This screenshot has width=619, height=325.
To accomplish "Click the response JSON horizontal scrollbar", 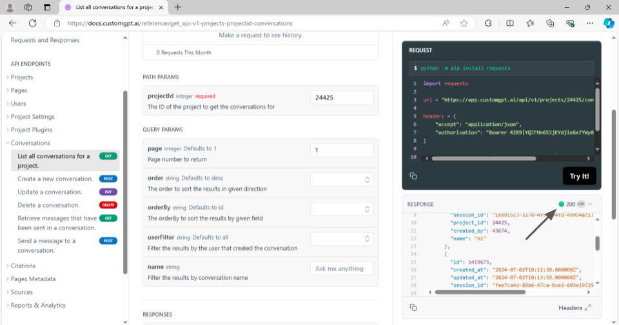I will point(480,292).
